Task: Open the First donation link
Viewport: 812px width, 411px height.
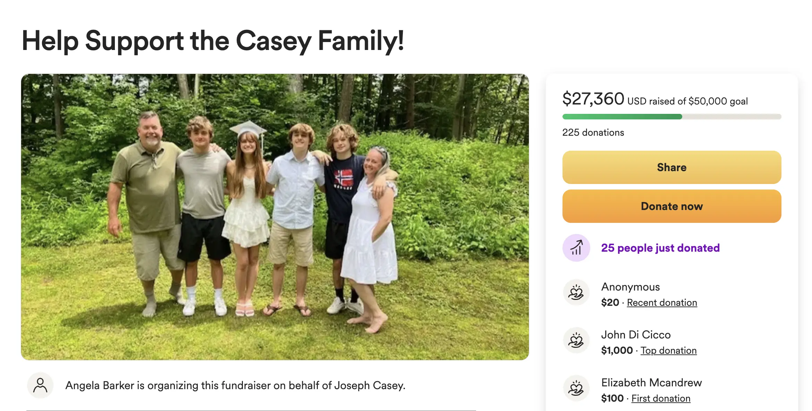Action: click(661, 399)
